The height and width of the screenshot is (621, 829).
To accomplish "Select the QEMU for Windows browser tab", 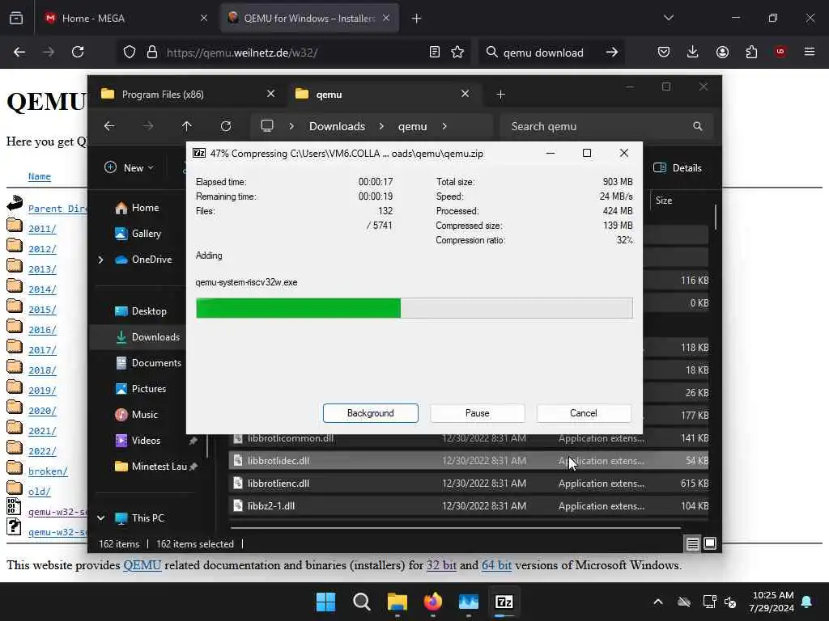I will (309, 18).
